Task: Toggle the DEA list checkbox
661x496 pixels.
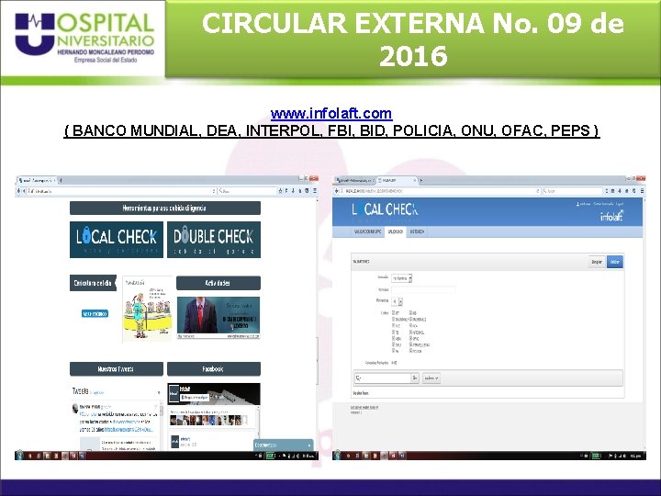Action: point(410,325)
